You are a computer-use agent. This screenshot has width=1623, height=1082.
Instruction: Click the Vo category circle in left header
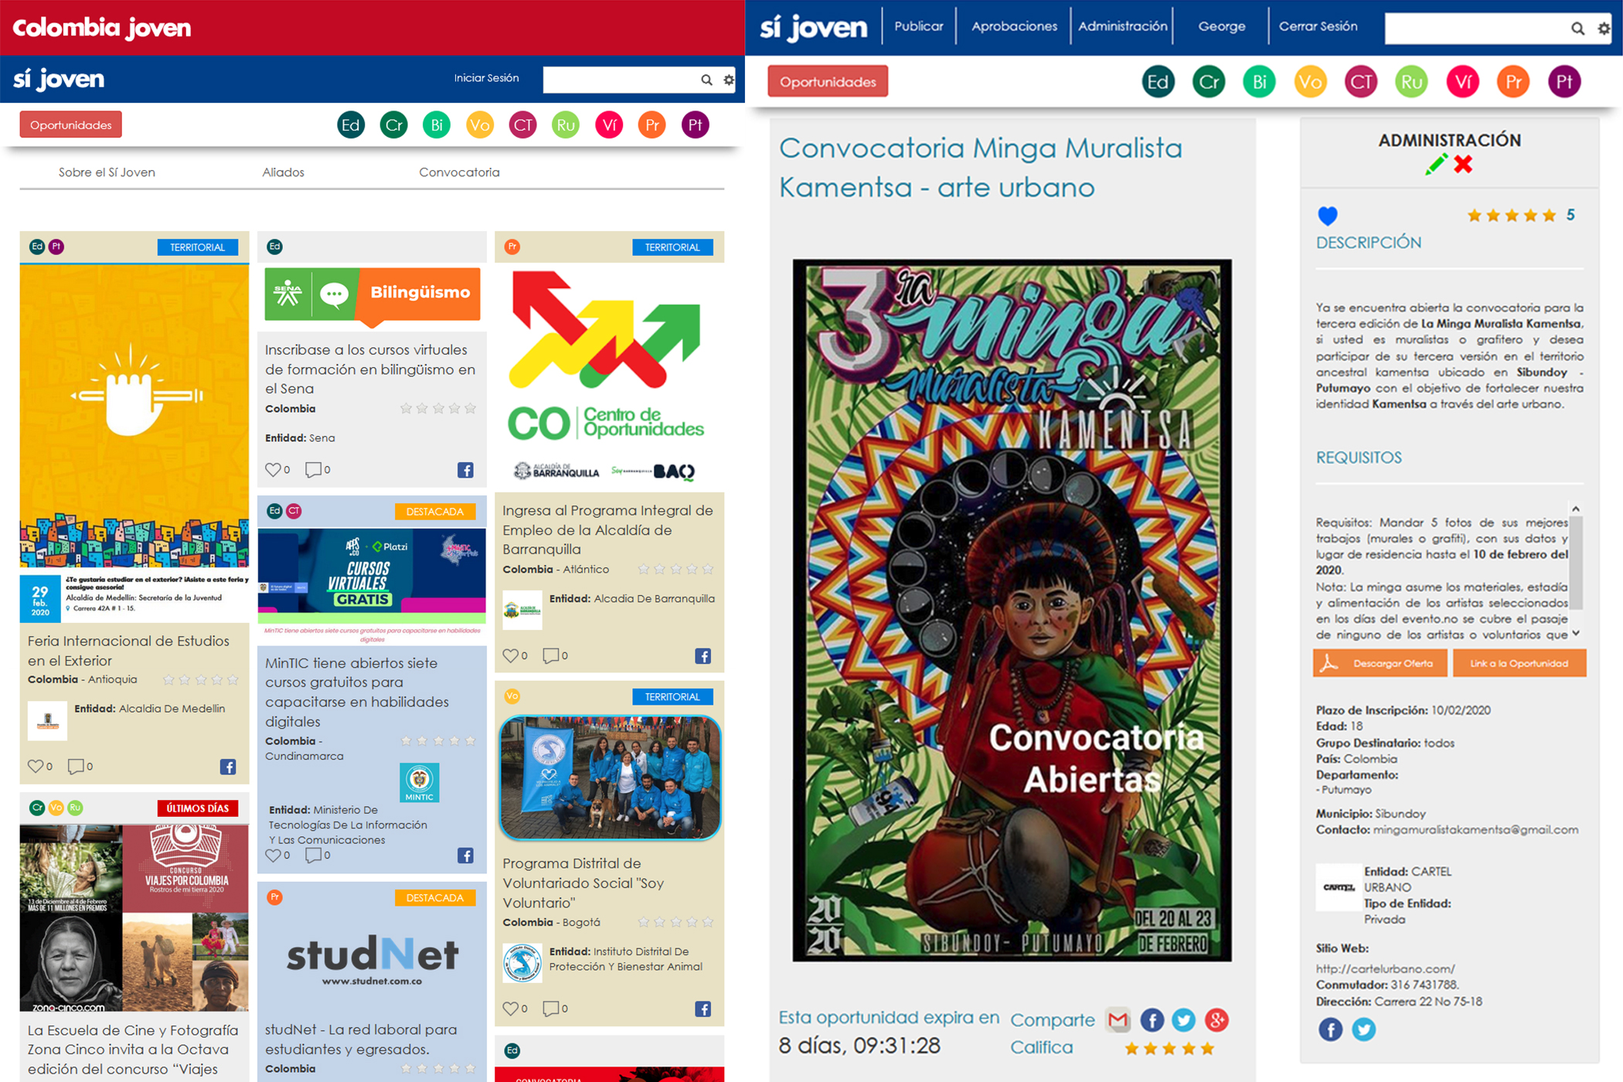480,125
